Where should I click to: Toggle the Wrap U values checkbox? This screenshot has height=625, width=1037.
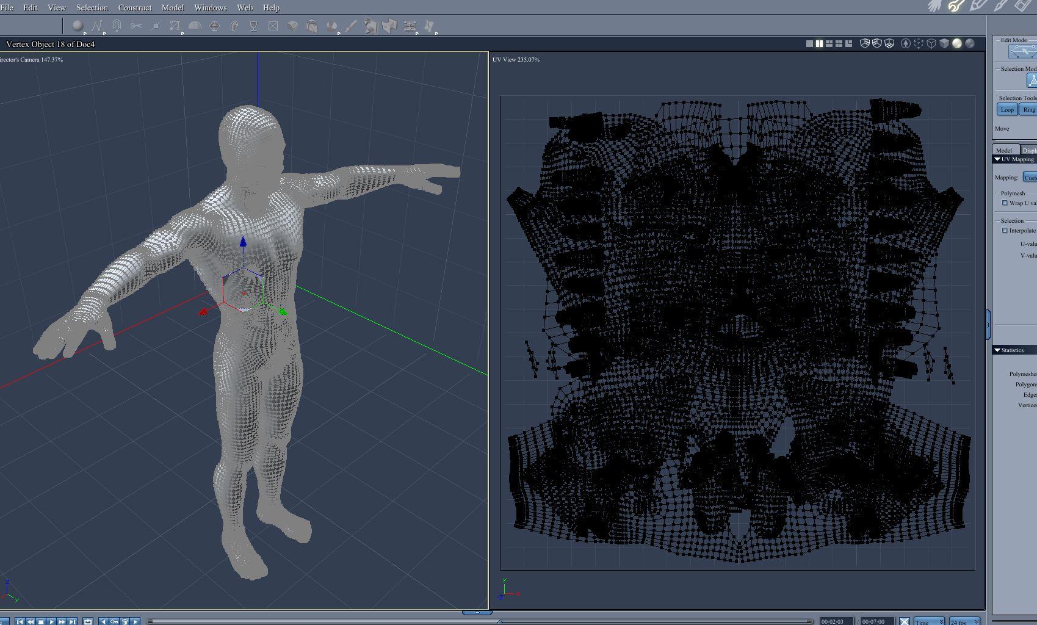coord(1005,203)
